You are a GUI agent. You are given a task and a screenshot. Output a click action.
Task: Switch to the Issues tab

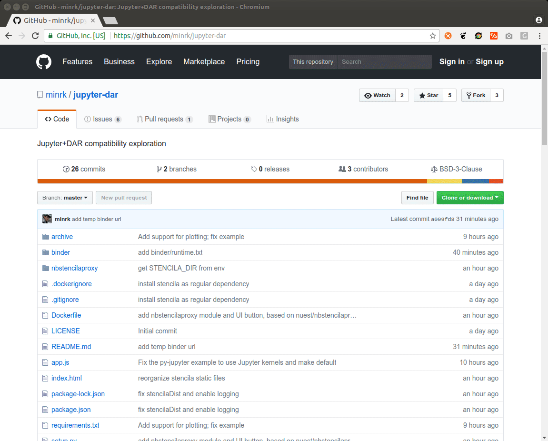(x=102, y=119)
